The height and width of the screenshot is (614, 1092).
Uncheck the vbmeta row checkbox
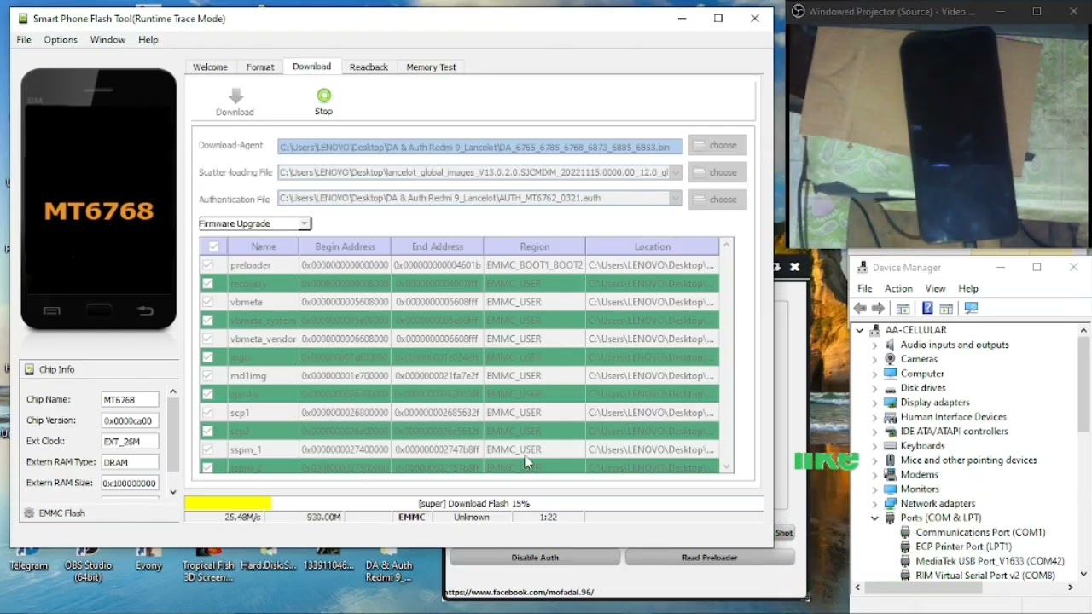pos(207,302)
